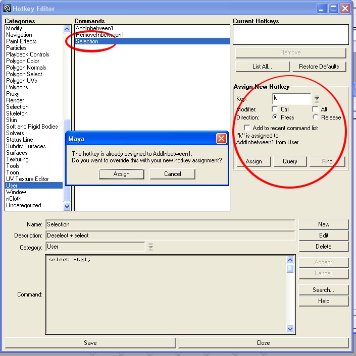
Task: Select the Status Line category
Action: (34, 140)
